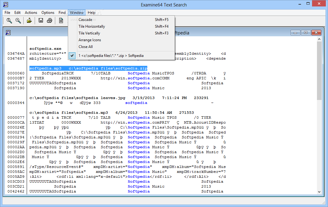Click offset 00000B7 result row
Viewport: 328px width, 207px height.
16,78
